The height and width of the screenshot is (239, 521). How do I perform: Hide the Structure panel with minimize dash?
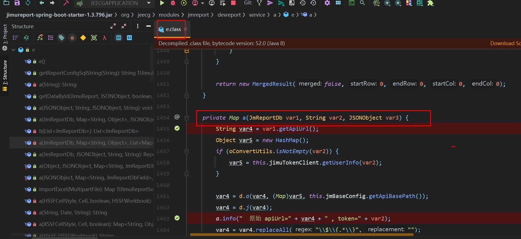[x=149, y=26]
